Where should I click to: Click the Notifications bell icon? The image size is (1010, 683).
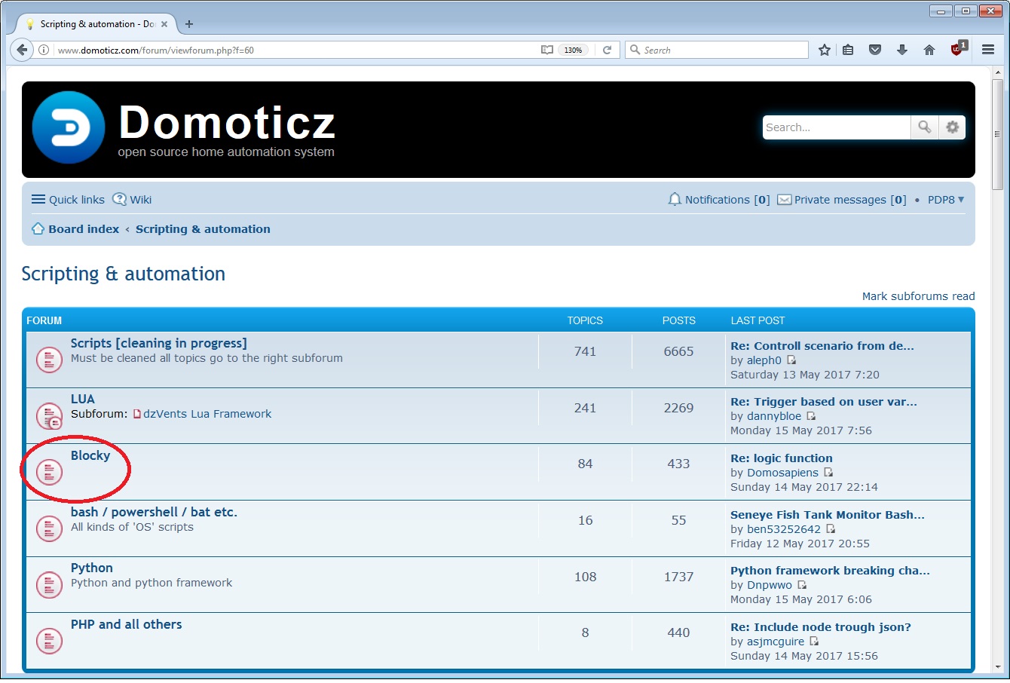(675, 200)
